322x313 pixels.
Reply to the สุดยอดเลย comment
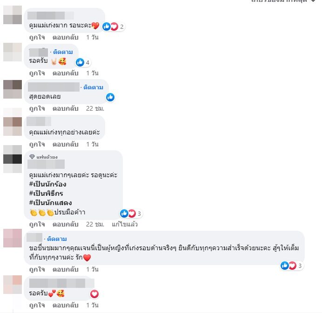(x=66, y=108)
